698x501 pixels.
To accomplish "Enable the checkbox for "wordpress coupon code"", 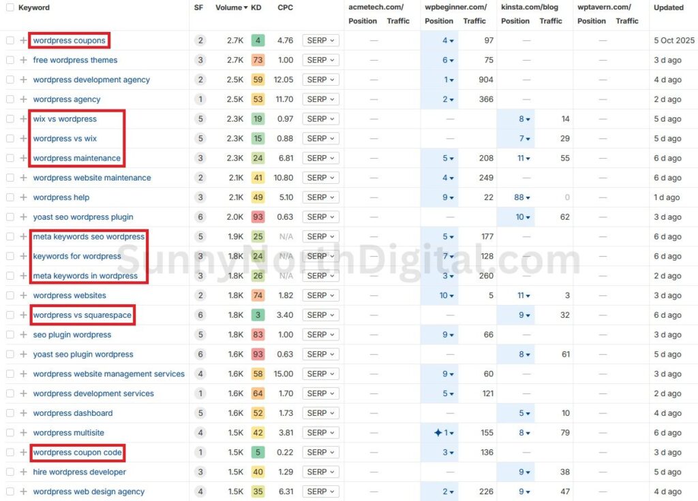I will click(10, 452).
